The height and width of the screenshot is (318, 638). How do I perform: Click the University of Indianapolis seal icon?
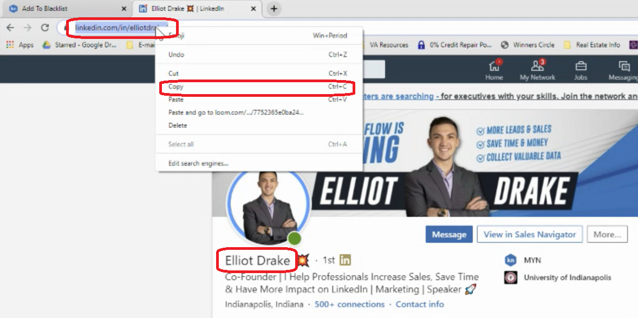(x=511, y=278)
